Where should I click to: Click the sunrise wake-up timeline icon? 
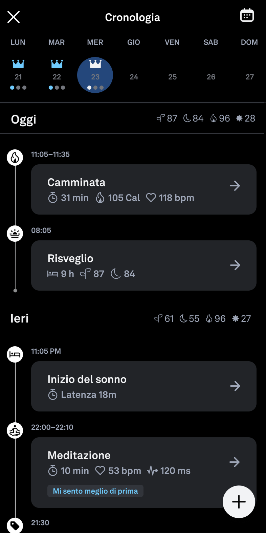(15, 234)
